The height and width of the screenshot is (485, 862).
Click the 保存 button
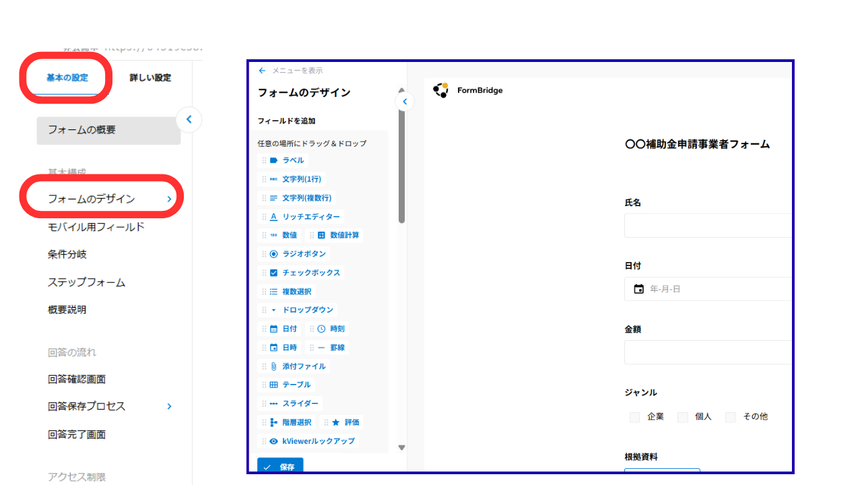280,465
